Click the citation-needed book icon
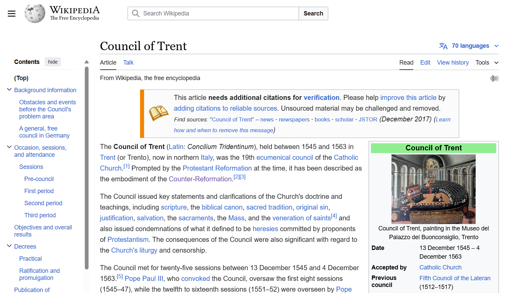The width and height of the screenshot is (510, 293). click(x=159, y=113)
